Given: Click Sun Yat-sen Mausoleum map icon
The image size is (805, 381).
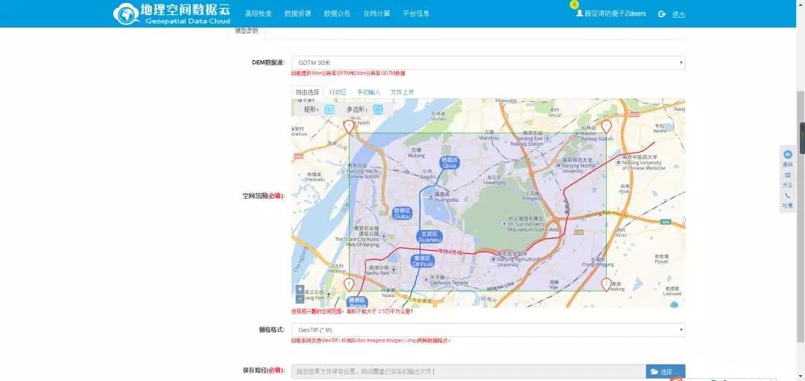Looking at the screenshot, I should tap(504, 223).
